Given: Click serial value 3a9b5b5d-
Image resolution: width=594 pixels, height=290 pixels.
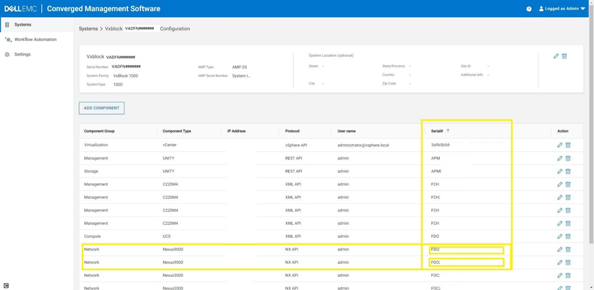Looking at the screenshot, I should (440, 145).
